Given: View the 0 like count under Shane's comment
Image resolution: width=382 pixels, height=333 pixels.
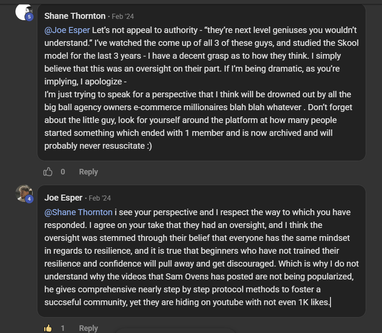Looking at the screenshot, I should click(63, 172).
